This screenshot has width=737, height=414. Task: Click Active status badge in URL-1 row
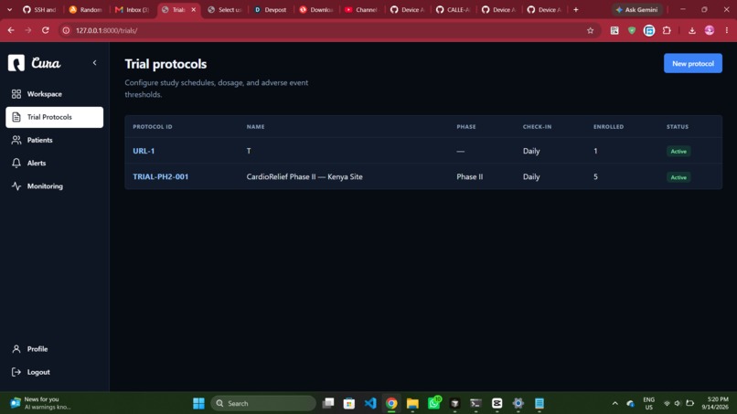[x=678, y=152]
